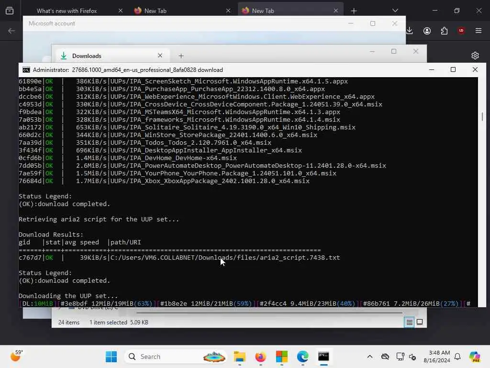490x368 pixels.
Task: Click the 24 items status text
Action: point(69,322)
